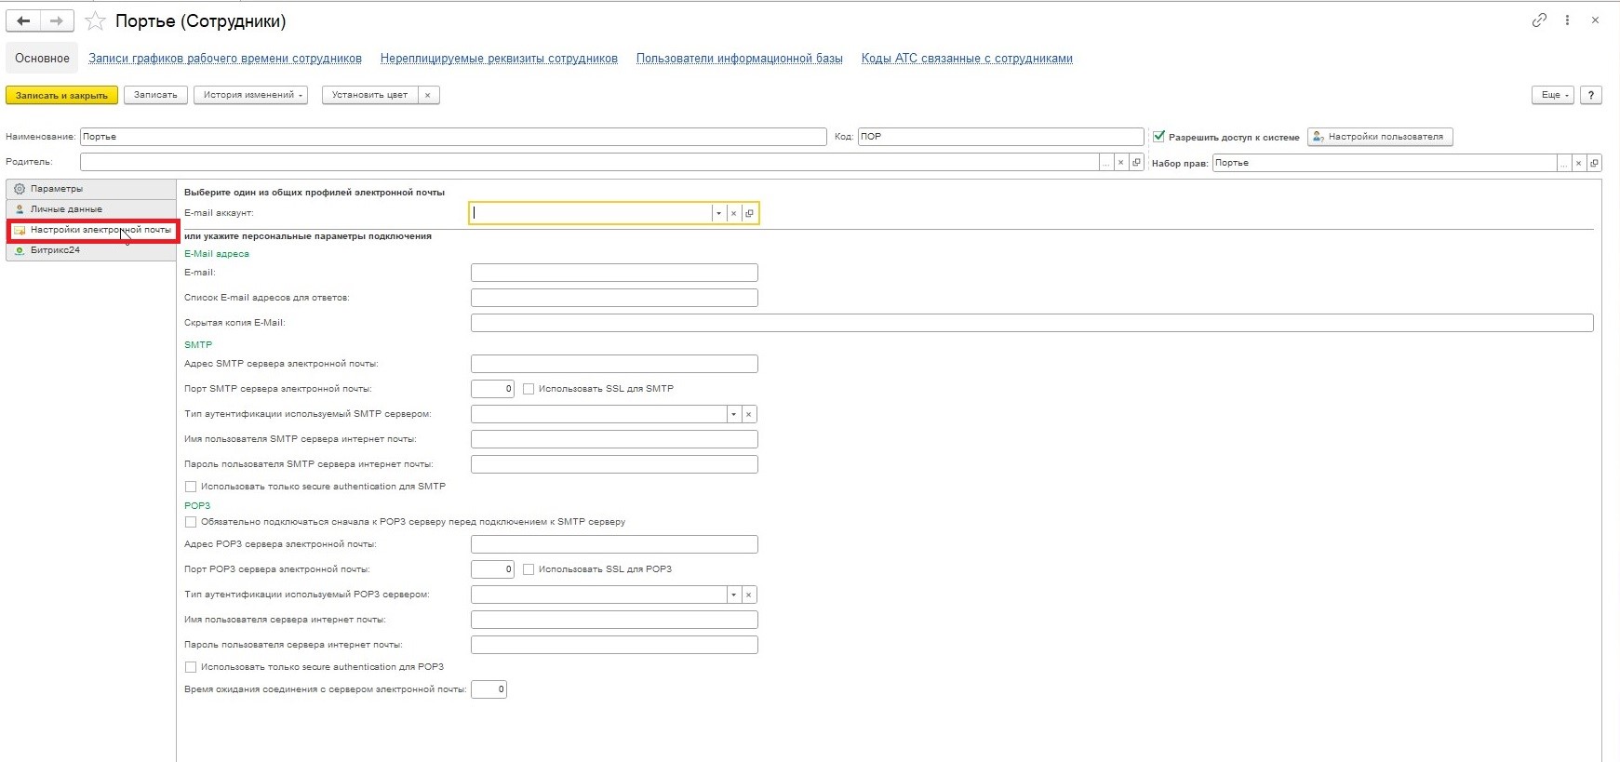Expand the POP3 authentication type dropdown
This screenshot has width=1620, height=762.
(x=734, y=595)
